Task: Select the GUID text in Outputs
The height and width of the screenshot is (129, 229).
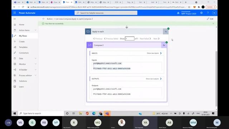Action: pyautogui.click(x=112, y=94)
